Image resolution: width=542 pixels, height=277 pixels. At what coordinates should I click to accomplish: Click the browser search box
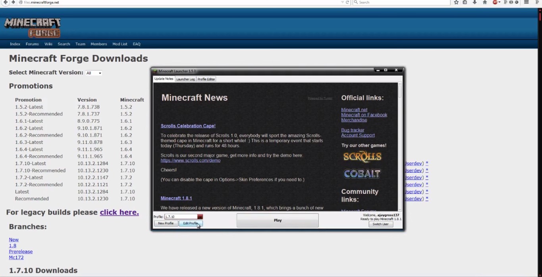pyautogui.click(x=401, y=2)
